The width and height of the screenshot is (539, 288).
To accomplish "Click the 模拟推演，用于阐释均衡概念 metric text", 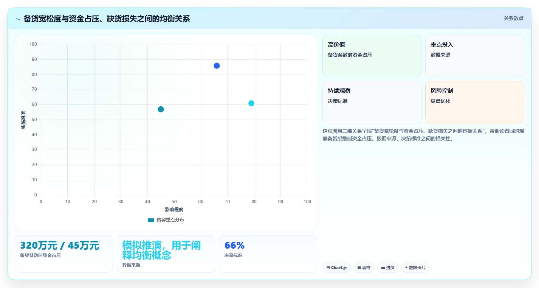I will point(161,250).
